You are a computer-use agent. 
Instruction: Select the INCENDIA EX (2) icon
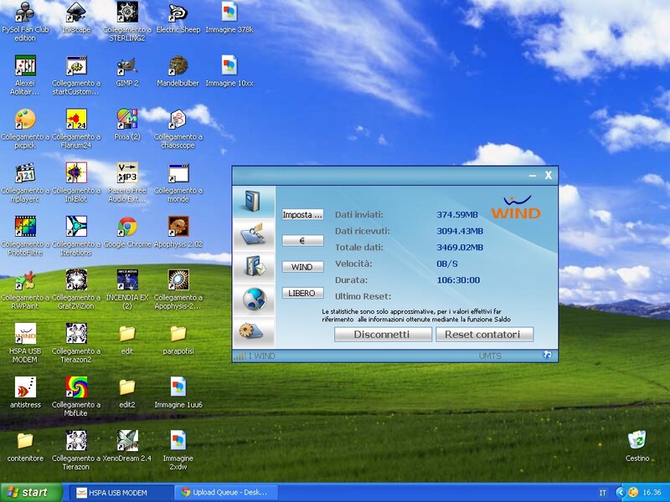pos(127,289)
